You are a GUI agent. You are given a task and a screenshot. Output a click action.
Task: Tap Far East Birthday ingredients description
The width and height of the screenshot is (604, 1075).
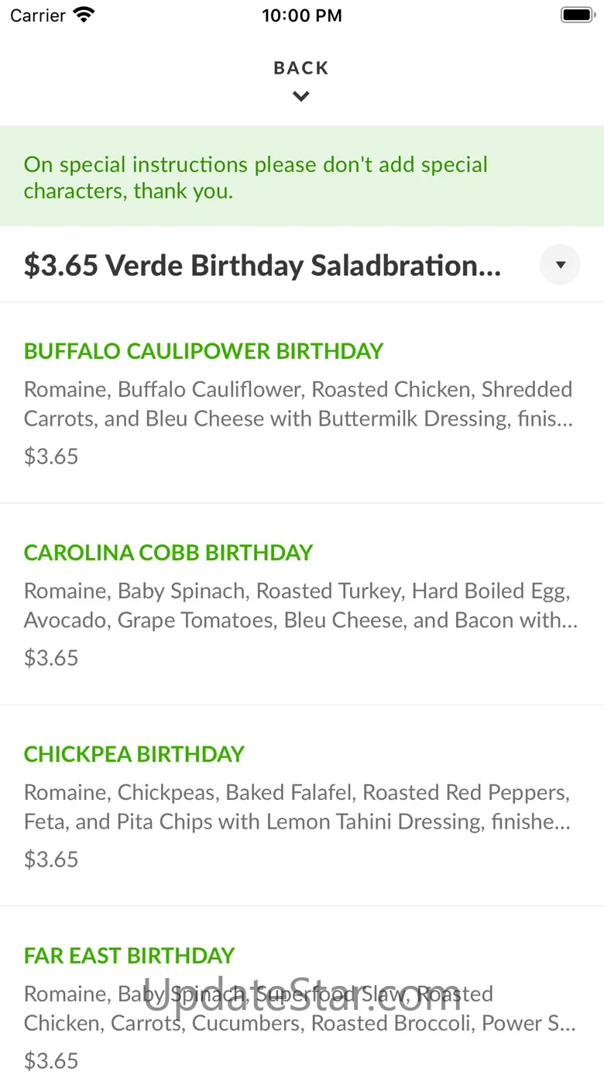click(x=299, y=1008)
